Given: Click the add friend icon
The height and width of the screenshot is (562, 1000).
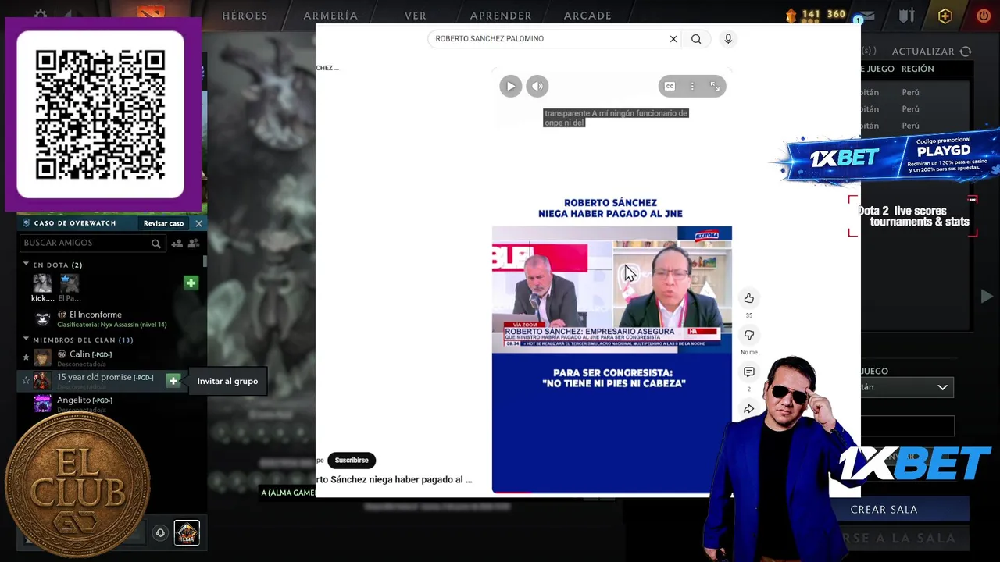Looking at the screenshot, I should point(177,244).
